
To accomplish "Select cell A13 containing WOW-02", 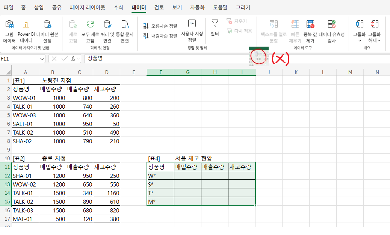I will 26,185.
